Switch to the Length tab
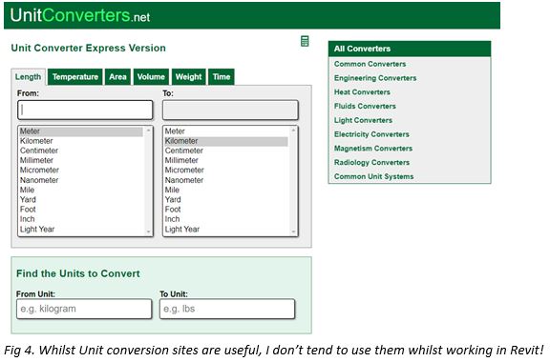Viewport: 550px width, 362px height. [28, 76]
